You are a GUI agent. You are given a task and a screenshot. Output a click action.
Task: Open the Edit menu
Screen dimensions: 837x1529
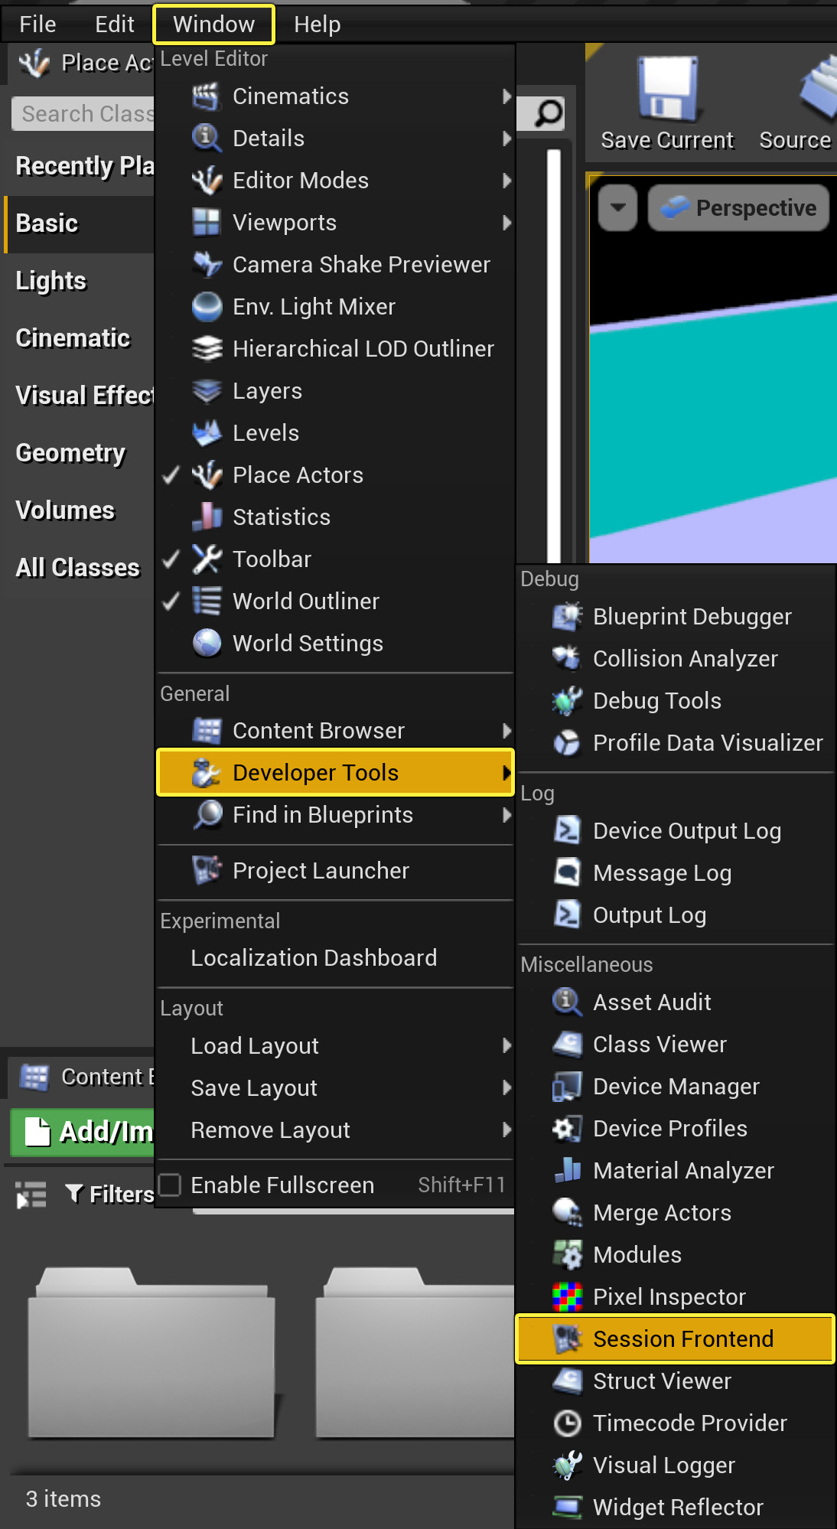tap(115, 24)
